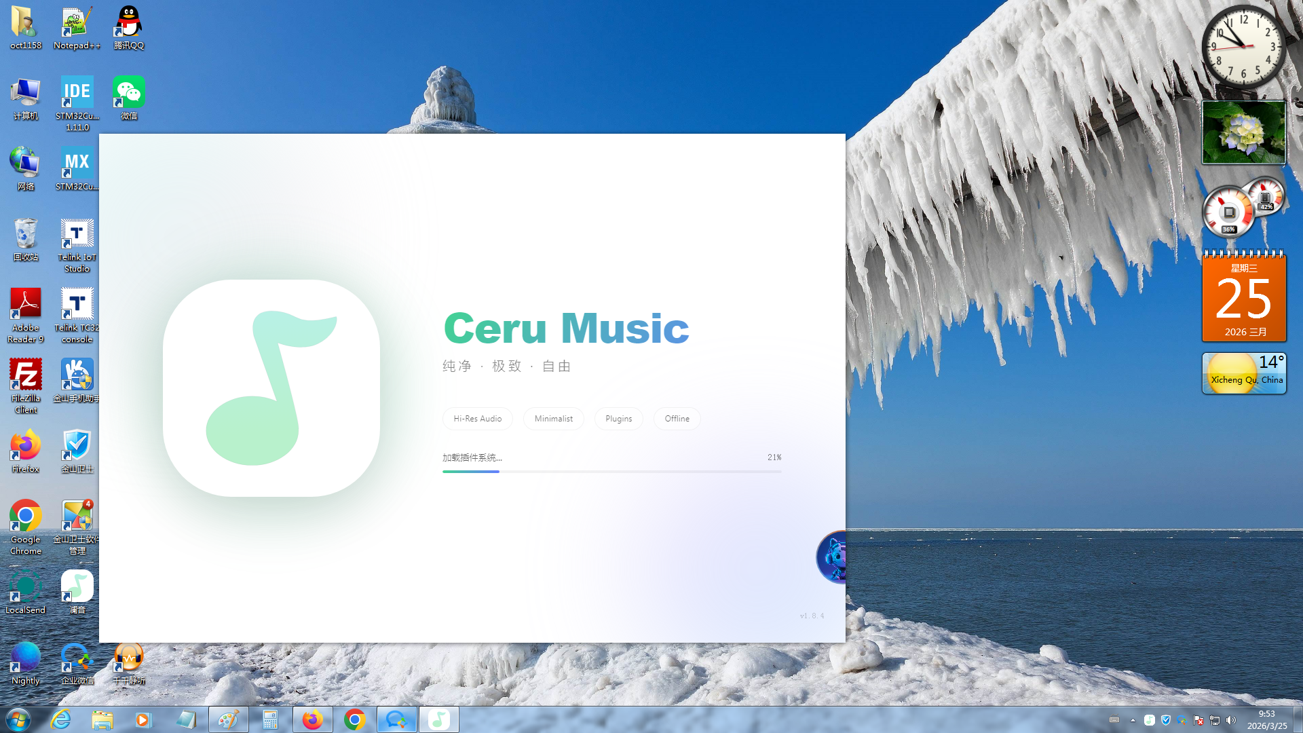The height and width of the screenshot is (733, 1303).
Task: Select the Minimalist tag
Action: (553, 419)
